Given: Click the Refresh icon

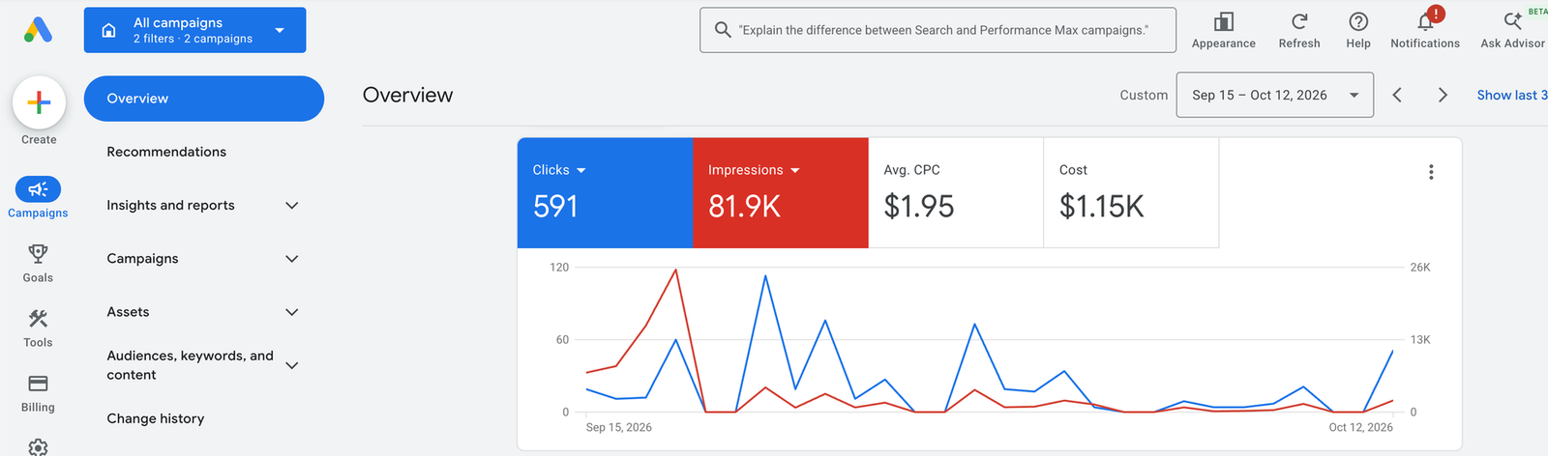Looking at the screenshot, I should click(1299, 21).
